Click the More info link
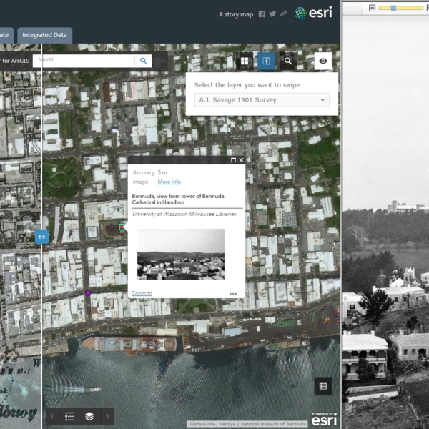This screenshot has width=429, height=429. click(169, 182)
